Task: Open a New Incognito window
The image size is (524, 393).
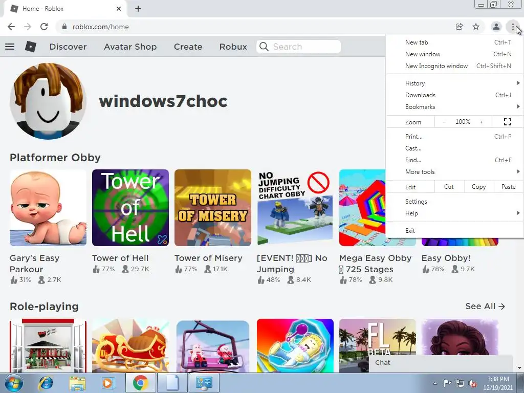Action: (454, 66)
